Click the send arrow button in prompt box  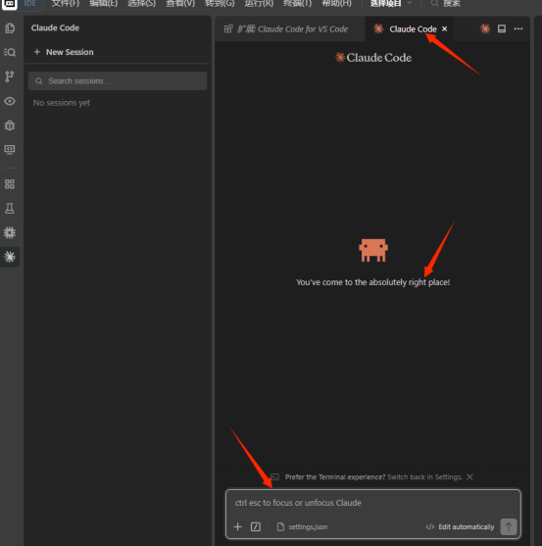pos(509,526)
